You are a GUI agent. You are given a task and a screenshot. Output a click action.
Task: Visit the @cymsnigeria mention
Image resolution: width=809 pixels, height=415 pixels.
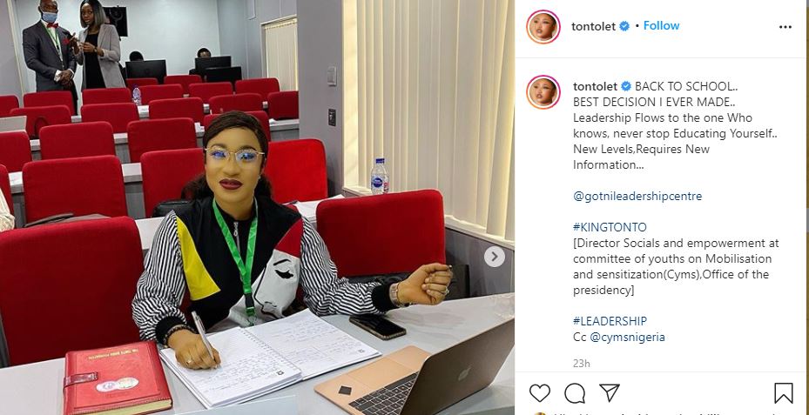pos(627,338)
